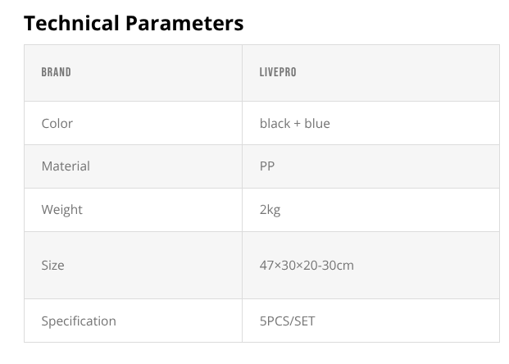Click the 20-30cm portion of the size
This screenshot has width=509, height=364.
click(330, 265)
